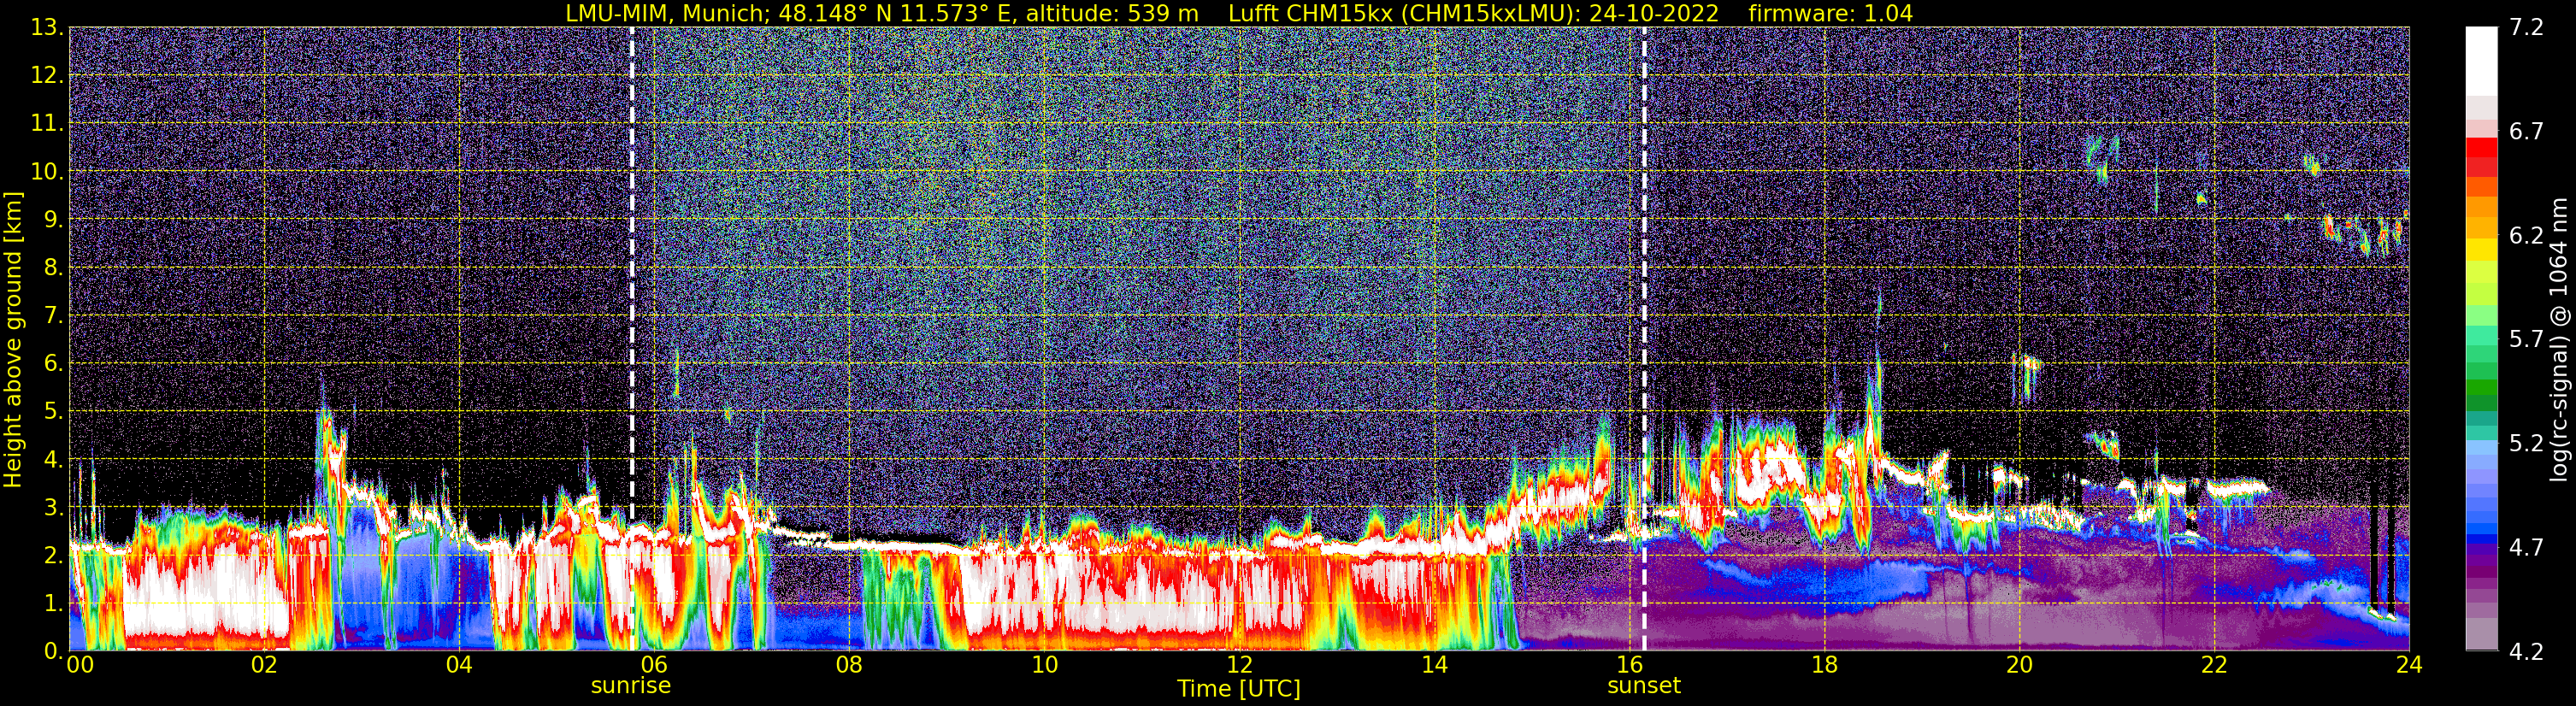Click the 'Height above ground [km]' axis label
Viewport: 2576px width, 706px height.
13,339
